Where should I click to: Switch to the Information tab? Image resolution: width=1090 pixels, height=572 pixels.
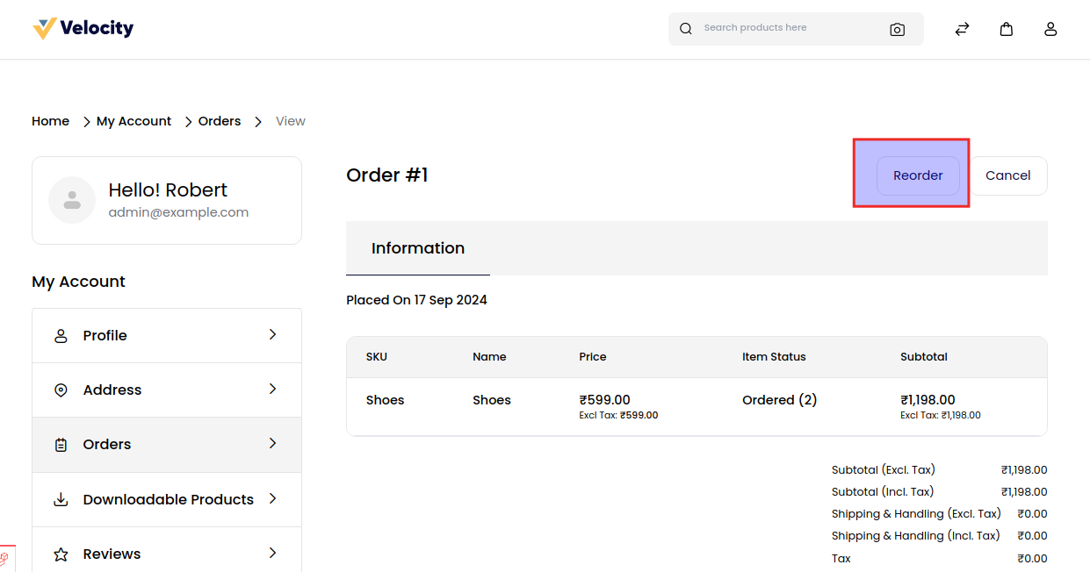click(417, 248)
